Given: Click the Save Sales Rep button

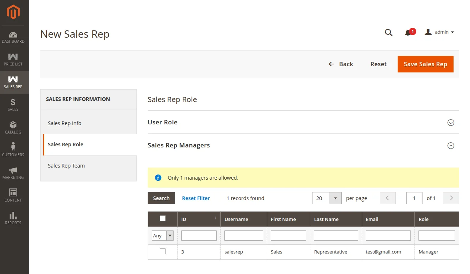Looking at the screenshot, I should pos(425,64).
